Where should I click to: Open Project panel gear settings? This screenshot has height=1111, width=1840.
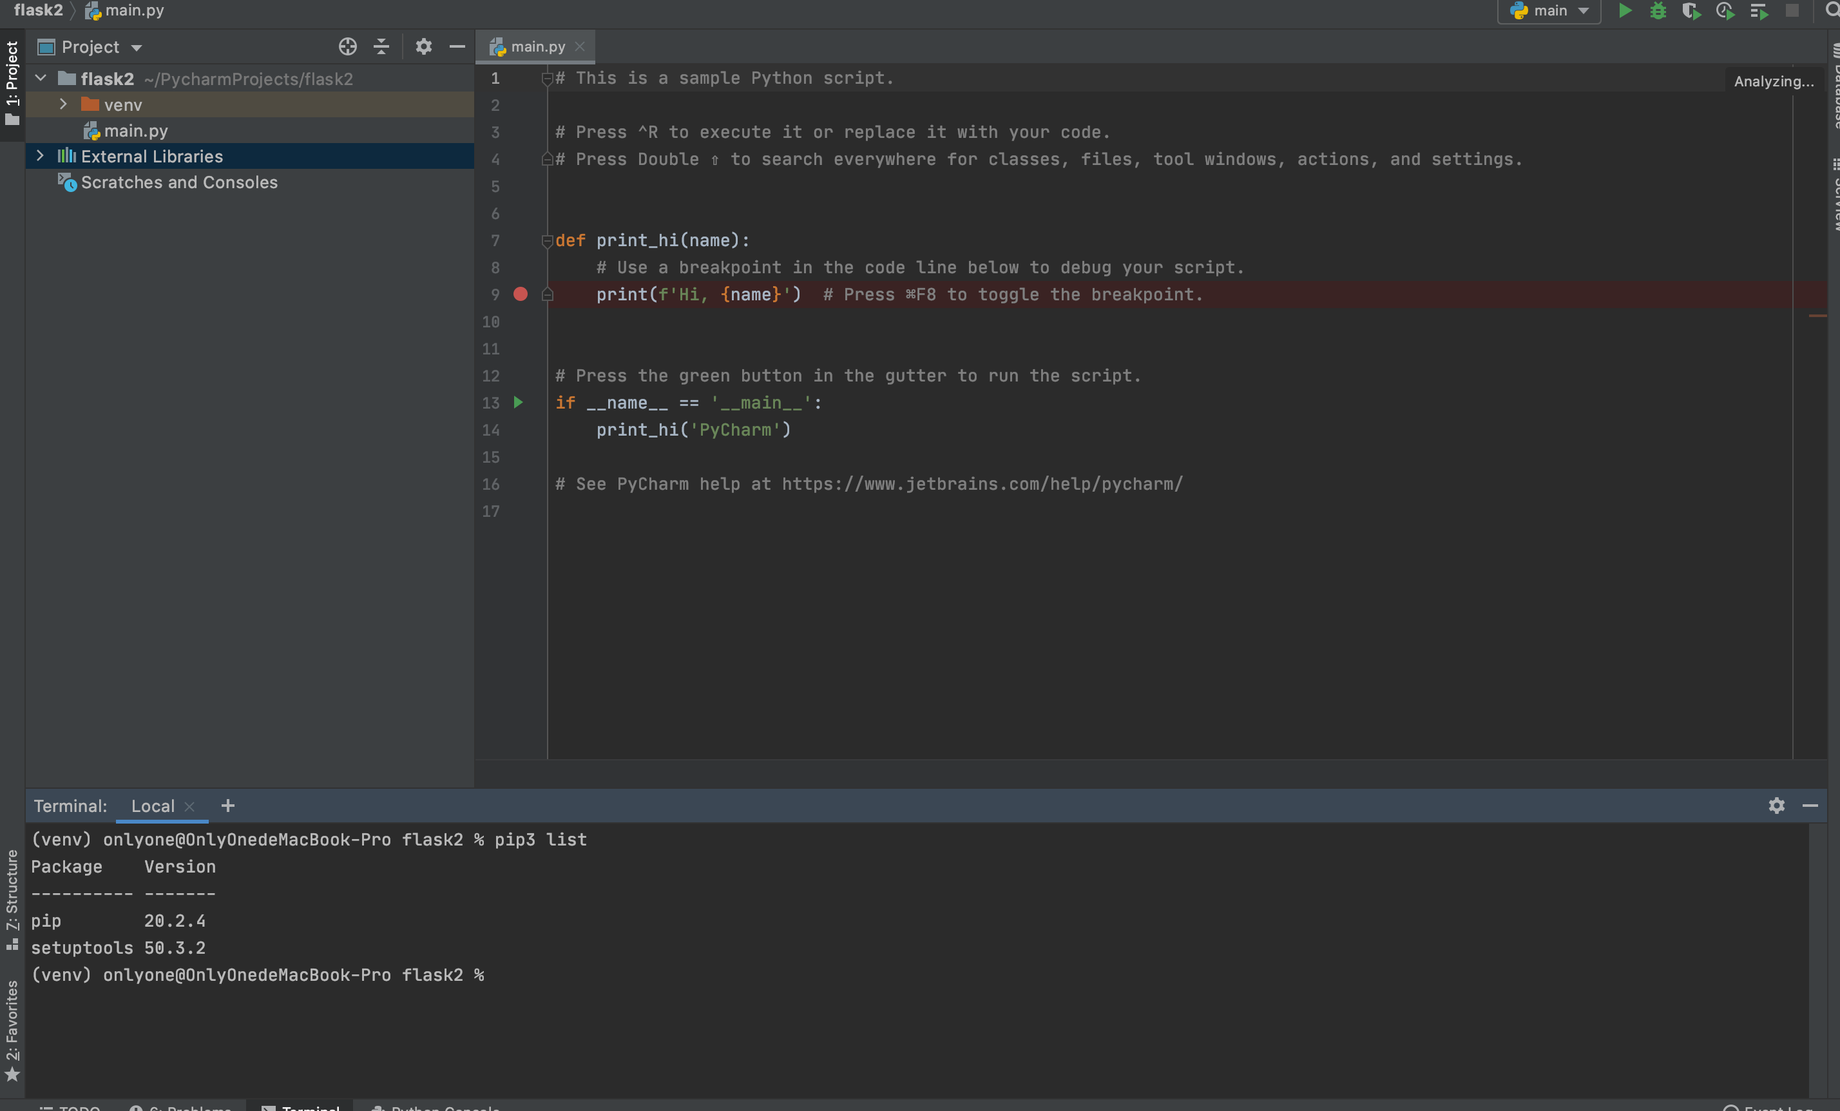423,46
